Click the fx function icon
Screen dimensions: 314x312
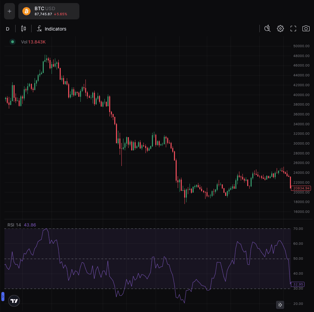[x=39, y=29]
